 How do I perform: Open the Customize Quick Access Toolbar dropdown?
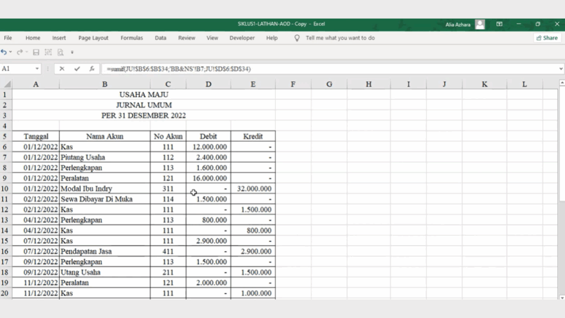(72, 52)
